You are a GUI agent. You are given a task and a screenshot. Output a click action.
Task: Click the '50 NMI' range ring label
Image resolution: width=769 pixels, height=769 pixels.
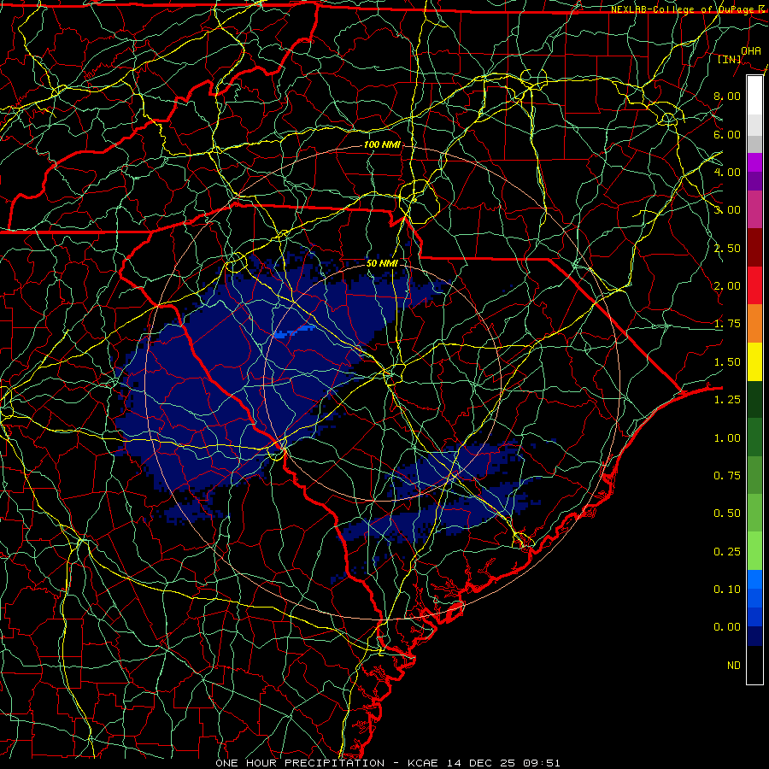(382, 263)
